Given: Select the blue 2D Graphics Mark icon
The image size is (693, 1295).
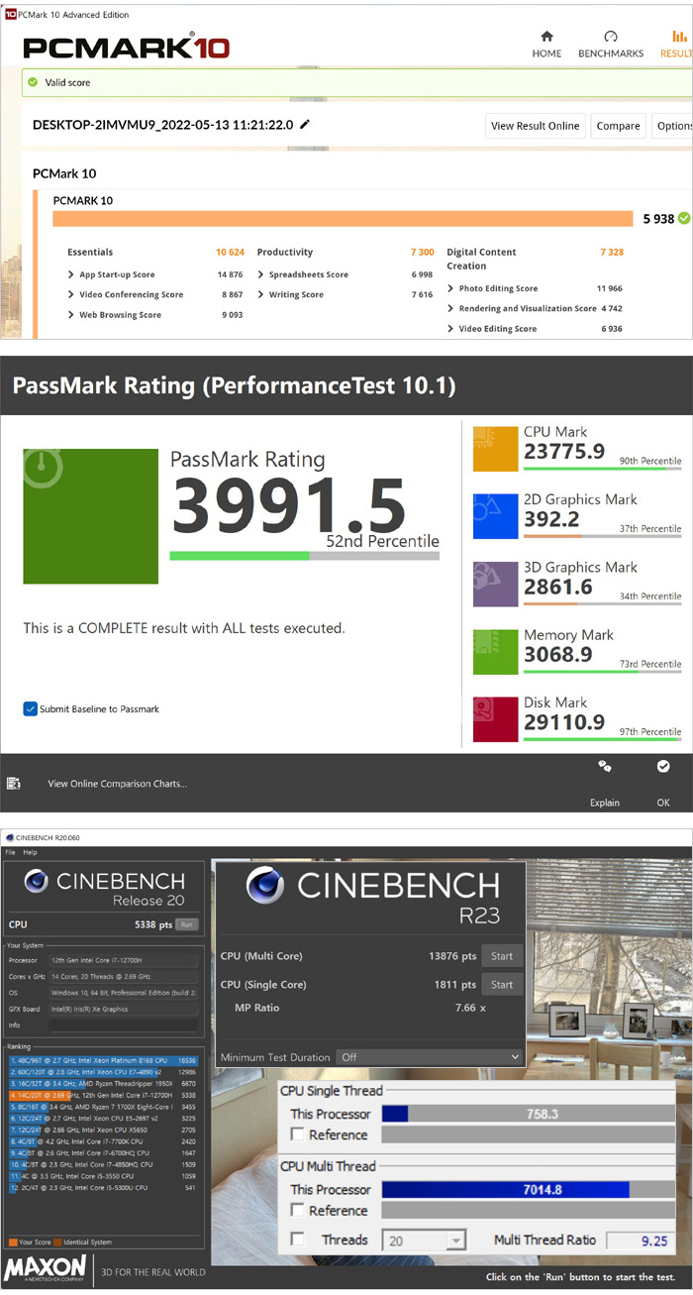Looking at the screenshot, I should [x=495, y=516].
